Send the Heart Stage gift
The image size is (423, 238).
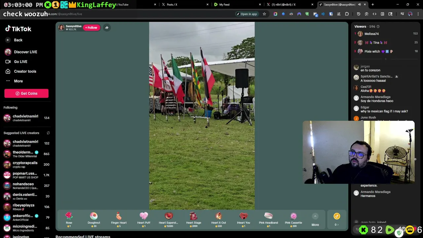[x=194, y=220]
